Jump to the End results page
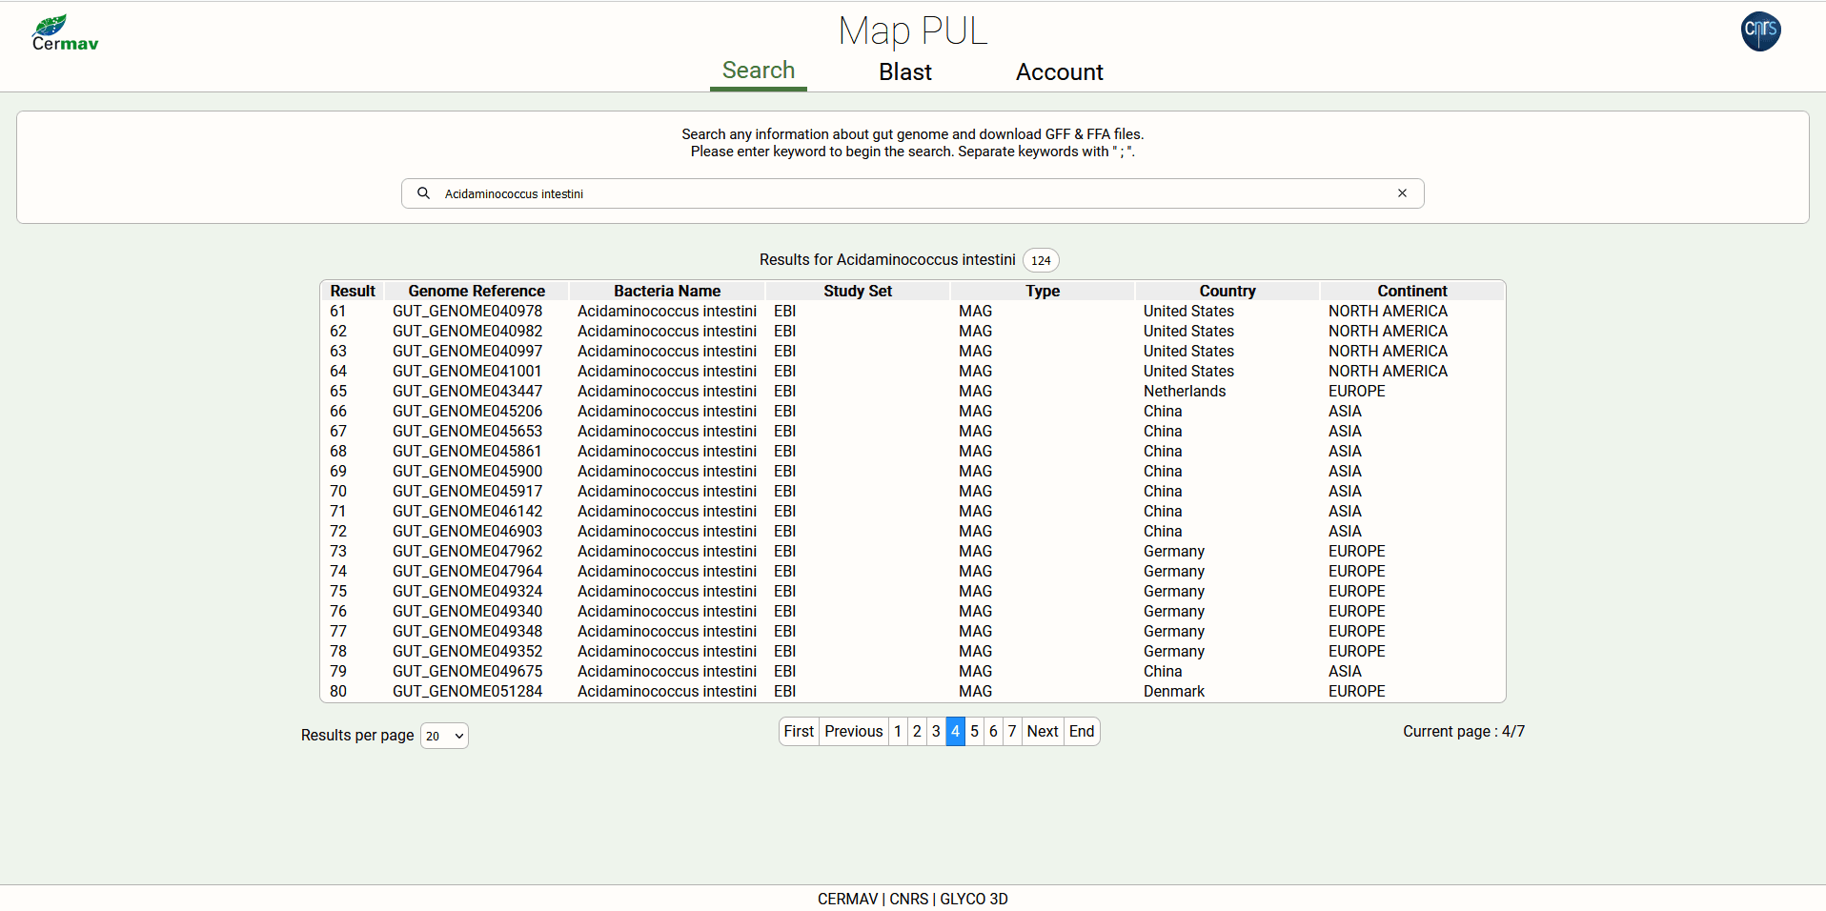 click(x=1081, y=732)
